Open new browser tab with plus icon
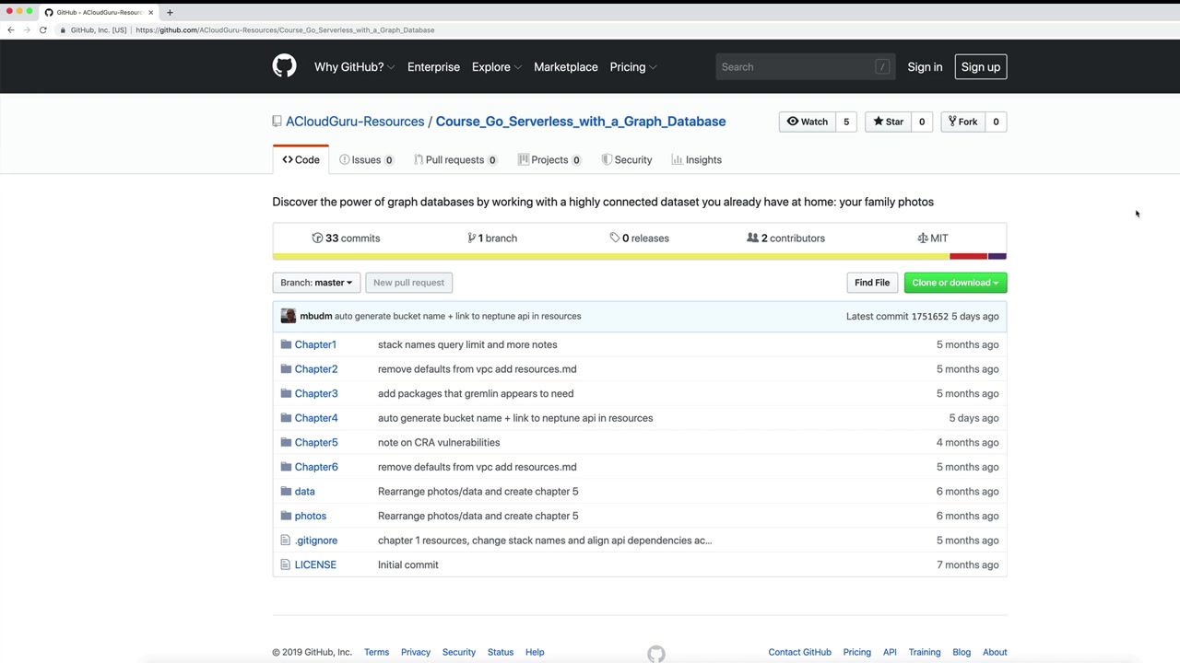 click(x=170, y=12)
